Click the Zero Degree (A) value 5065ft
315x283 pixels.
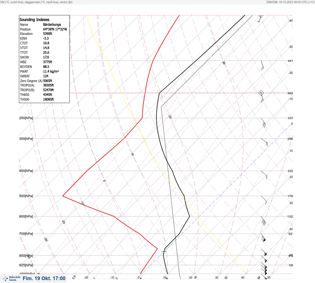click(x=48, y=81)
